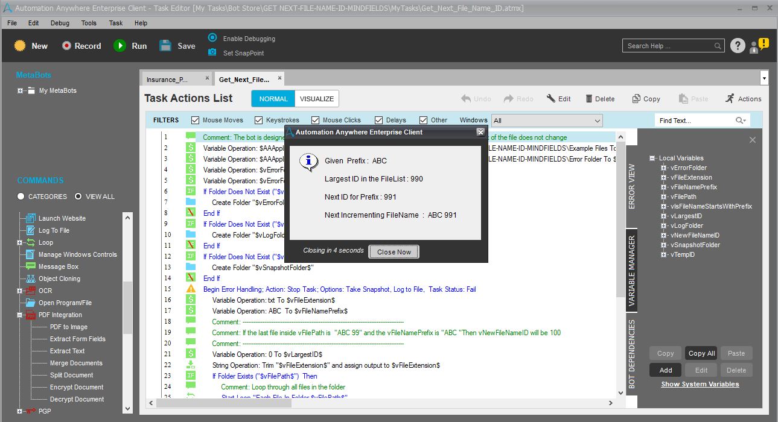Toggle the Keystrokes filter checkbox
The image size is (778, 422).
[x=259, y=120]
